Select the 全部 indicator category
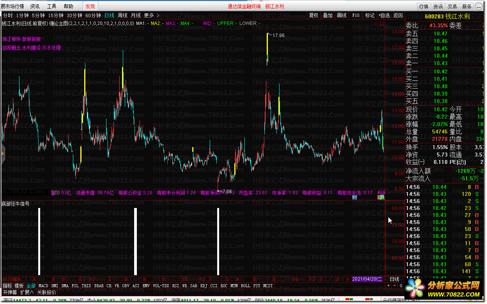This screenshot has height=304, width=487. tap(31, 286)
